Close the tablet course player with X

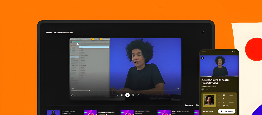coord(203,32)
